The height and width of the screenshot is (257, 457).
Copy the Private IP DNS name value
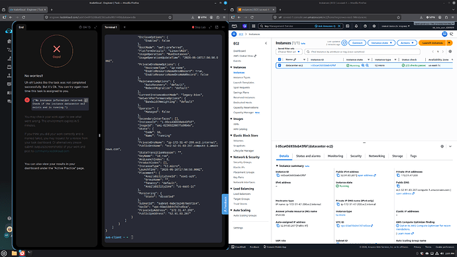tap(338, 204)
